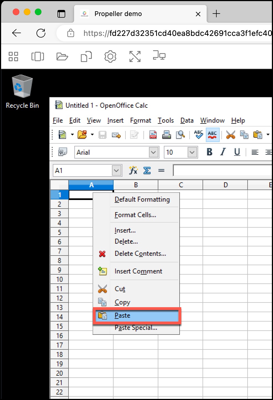Screen dimensions: 273x400
Task: Click the fullscreen expand arrows icon
Action: [x=135, y=56]
